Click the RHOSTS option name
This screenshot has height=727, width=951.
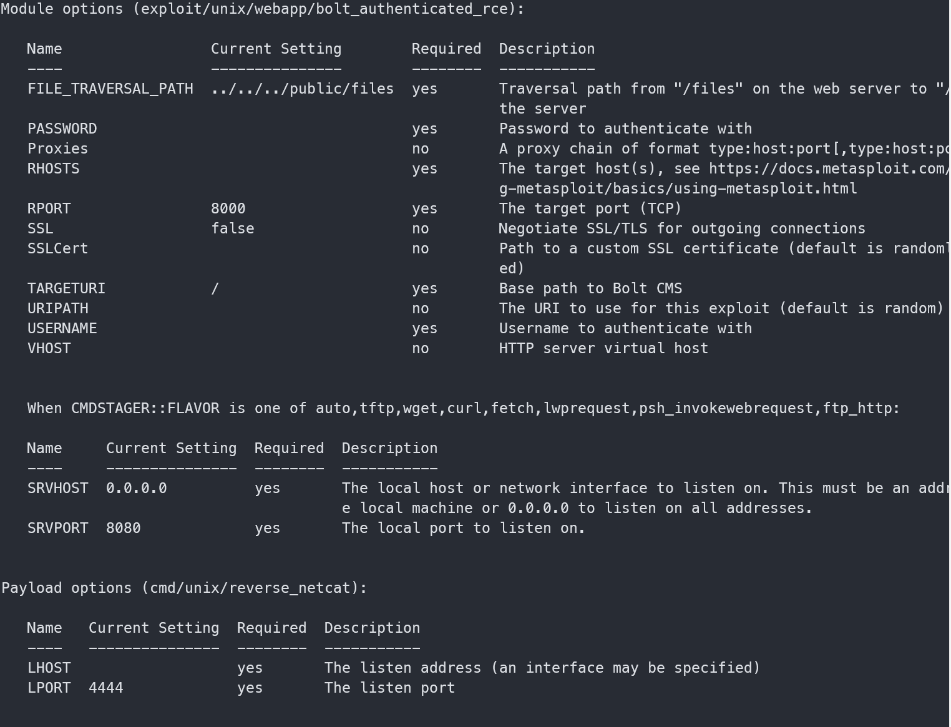tap(53, 169)
